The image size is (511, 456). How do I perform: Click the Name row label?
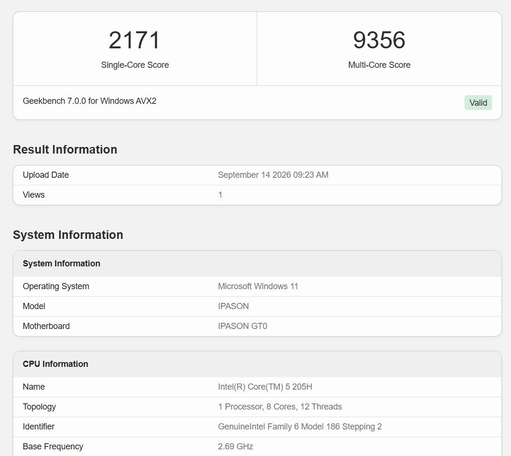click(x=34, y=387)
